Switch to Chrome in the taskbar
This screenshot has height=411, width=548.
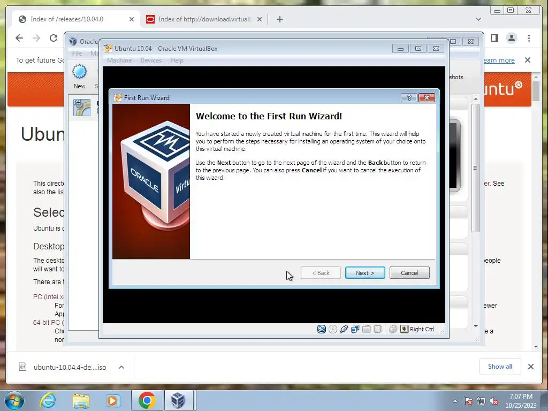pyautogui.click(x=147, y=400)
